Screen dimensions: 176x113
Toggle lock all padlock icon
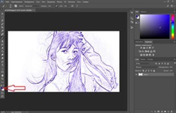click(154, 71)
